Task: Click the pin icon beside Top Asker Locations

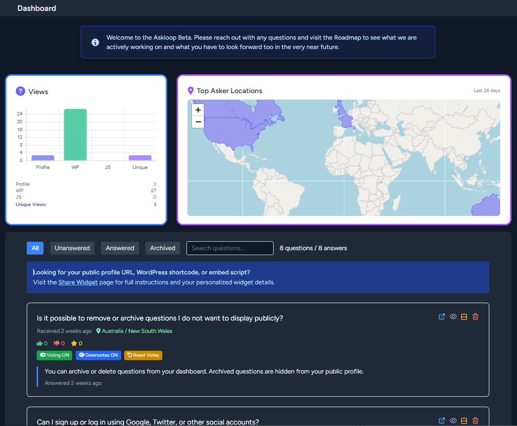Action: [191, 91]
